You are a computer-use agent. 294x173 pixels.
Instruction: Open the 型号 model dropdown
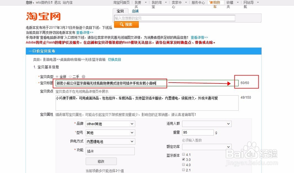click(x=110, y=132)
